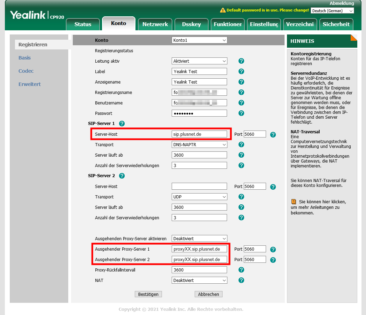Open Codec settings in sidebar
This screenshot has height=315, width=366.
click(x=26, y=71)
